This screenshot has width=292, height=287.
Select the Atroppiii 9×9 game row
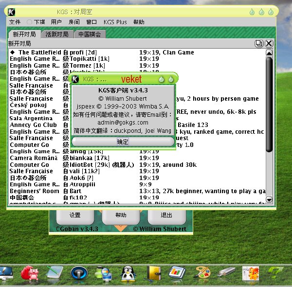[137, 184]
